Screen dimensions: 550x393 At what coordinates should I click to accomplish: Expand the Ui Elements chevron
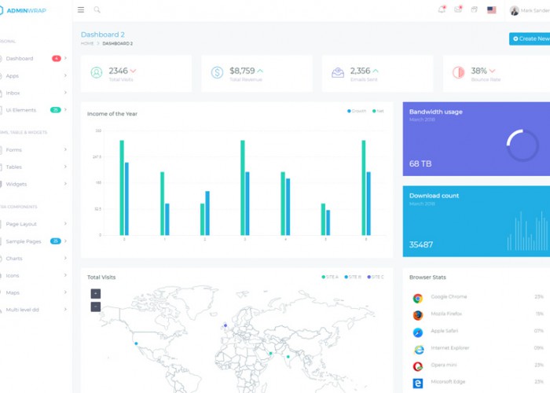pyautogui.click(x=65, y=110)
